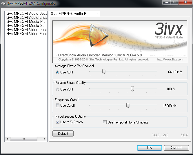The height and width of the screenshot is (155, 193).
Task: Select 3ivx MPEG-4 Audio Encoder list entry
Action: coord(26,17)
